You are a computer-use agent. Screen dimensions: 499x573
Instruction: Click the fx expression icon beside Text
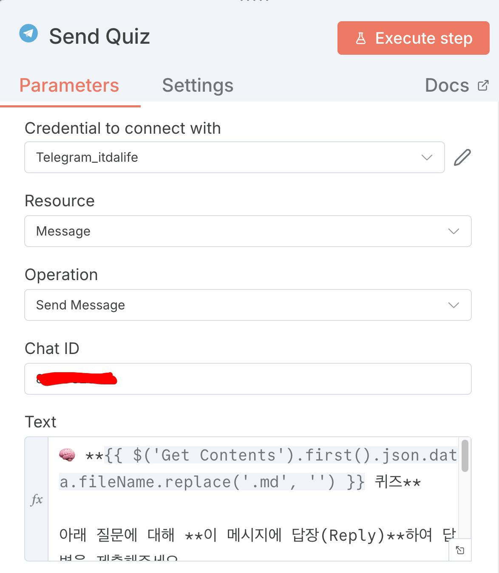37,499
